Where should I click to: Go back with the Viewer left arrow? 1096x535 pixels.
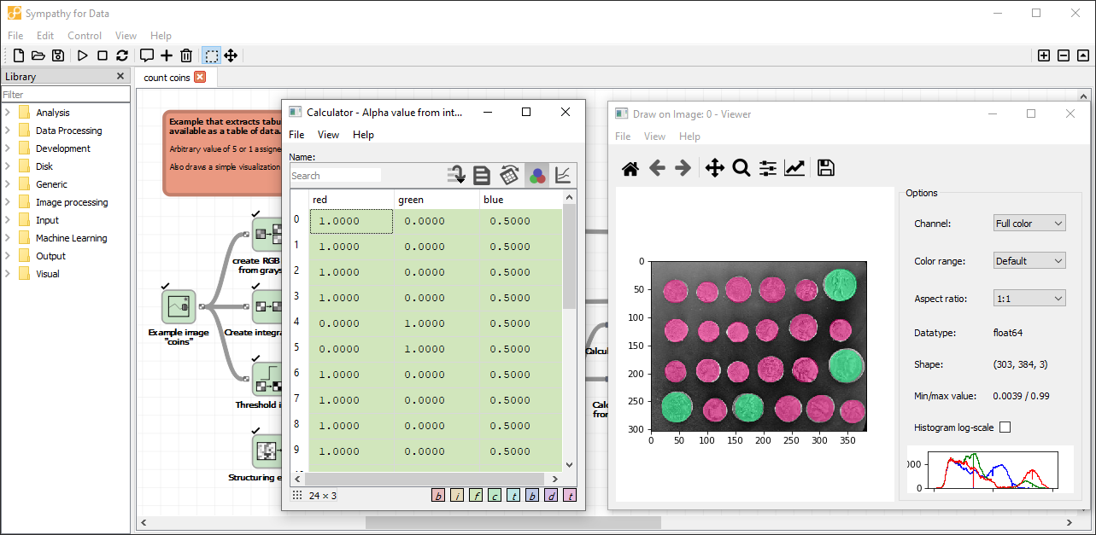click(x=657, y=168)
